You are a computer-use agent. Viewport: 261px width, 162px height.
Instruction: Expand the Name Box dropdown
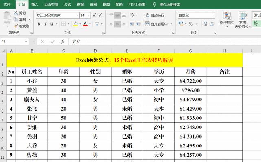(x=26, y=42)
